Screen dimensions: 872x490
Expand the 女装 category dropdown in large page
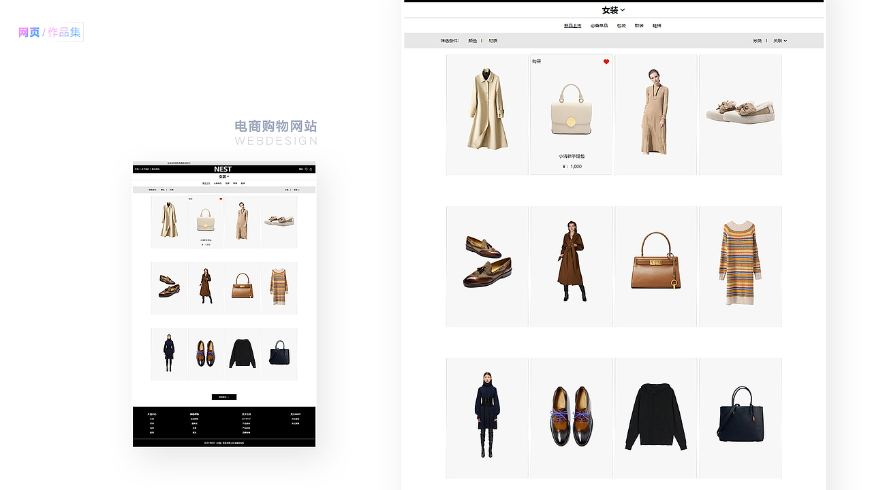click(x=613, y=10)
